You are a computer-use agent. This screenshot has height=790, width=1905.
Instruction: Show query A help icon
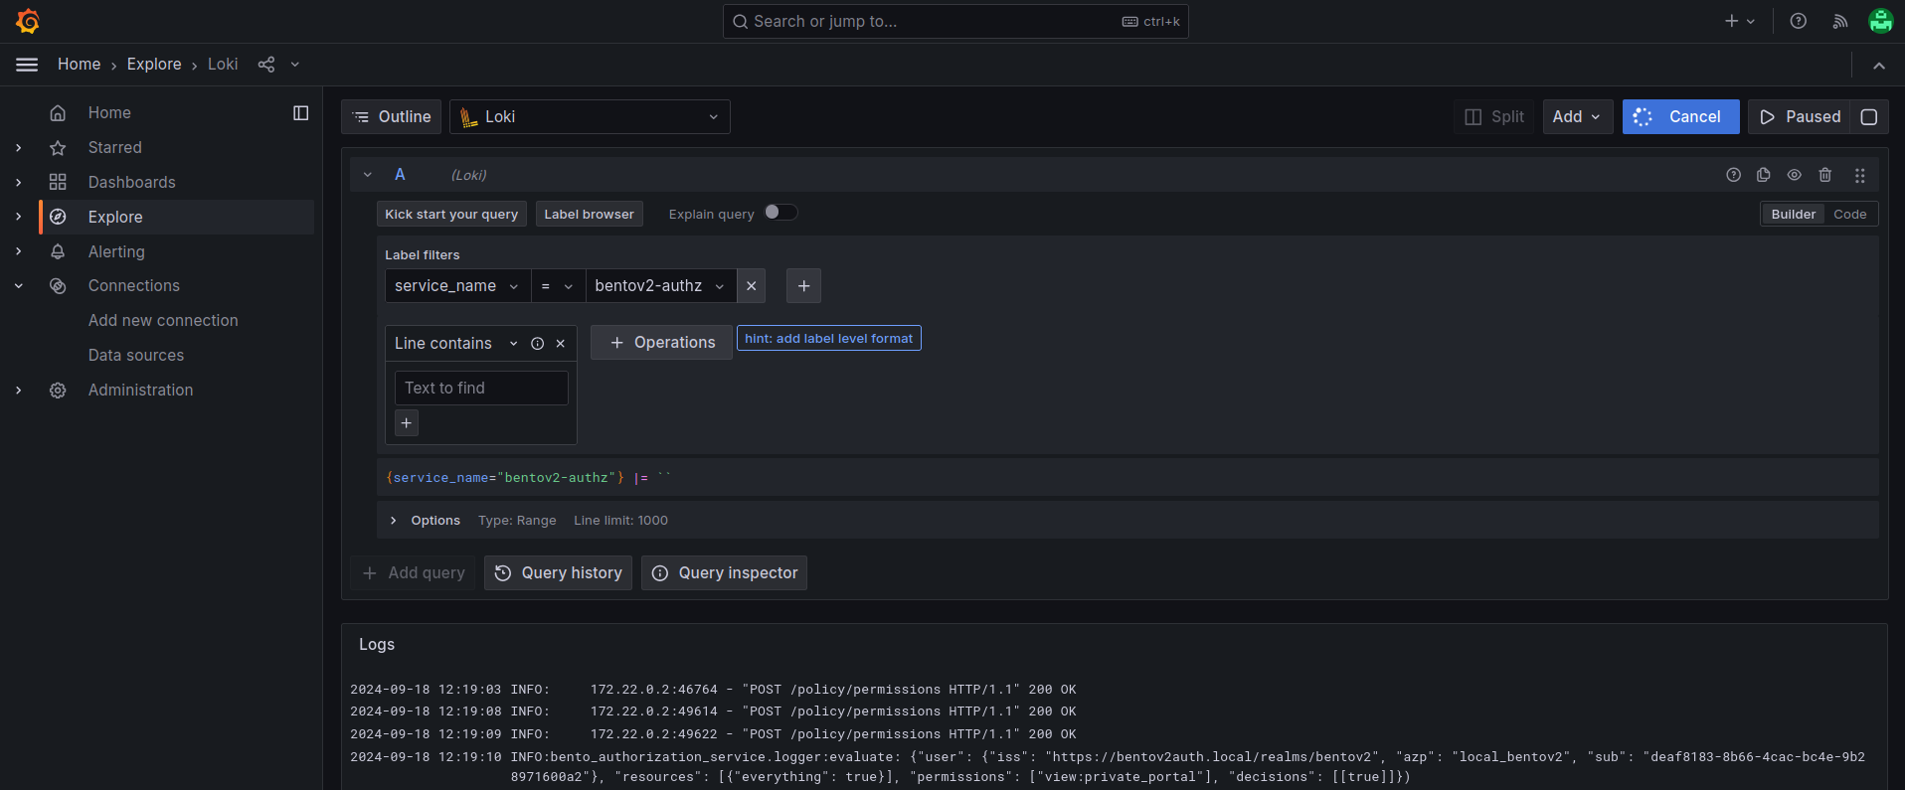coord(1734,175)
